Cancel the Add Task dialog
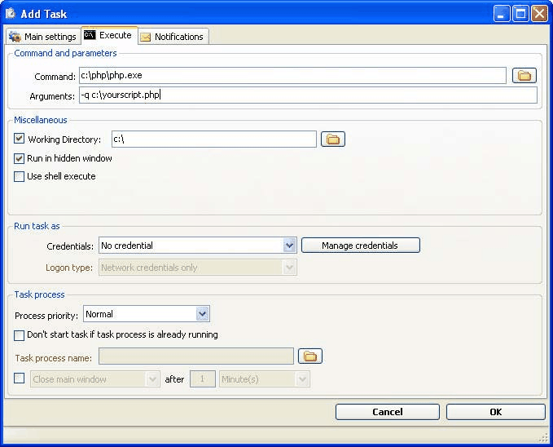Screen dimensions: 553x447 387,412
